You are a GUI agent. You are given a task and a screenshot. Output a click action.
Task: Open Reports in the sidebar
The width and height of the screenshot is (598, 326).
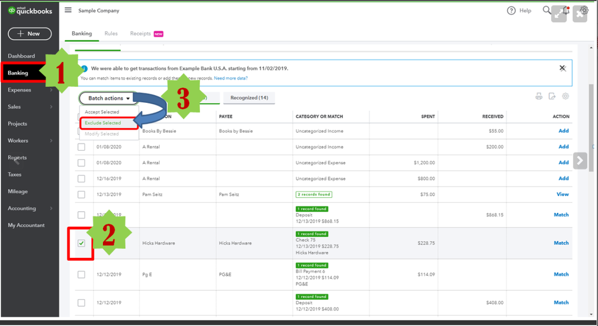tap(17, 157)
